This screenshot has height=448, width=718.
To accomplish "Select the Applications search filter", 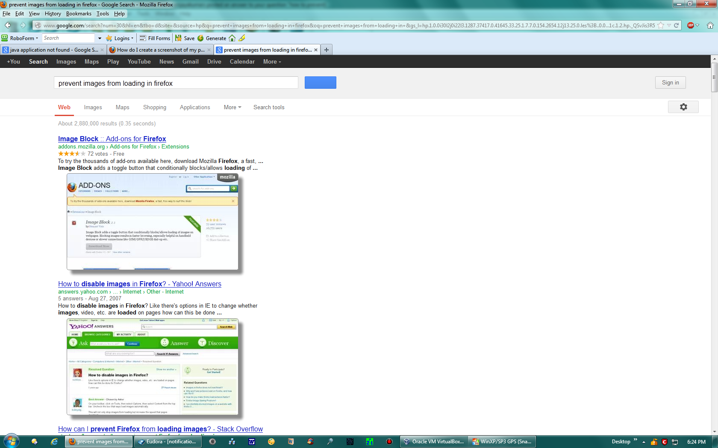I will point(195,107).
